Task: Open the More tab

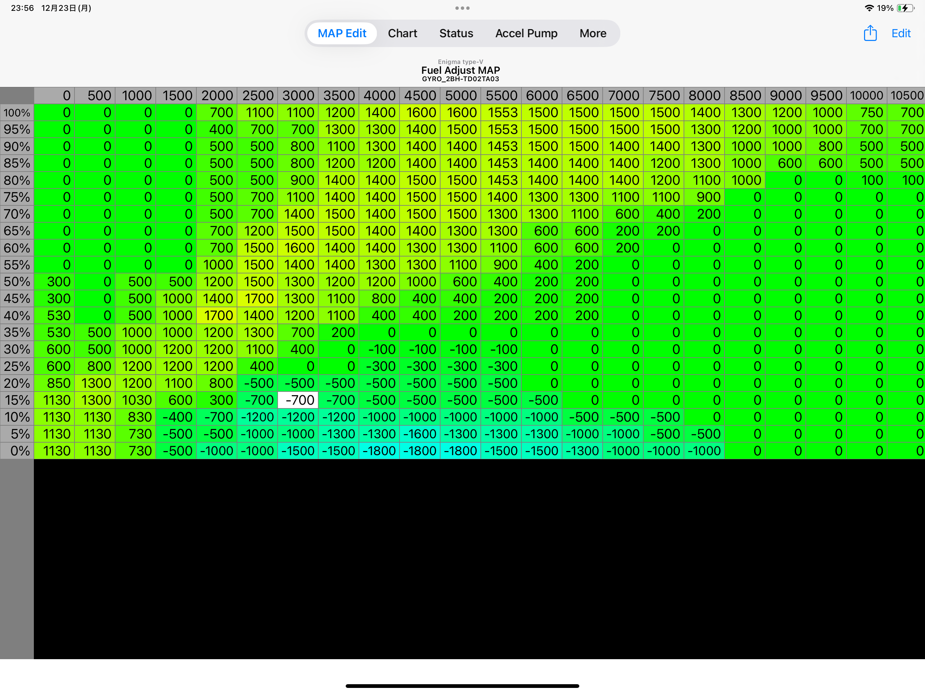Action: click(x=593, y=33)
